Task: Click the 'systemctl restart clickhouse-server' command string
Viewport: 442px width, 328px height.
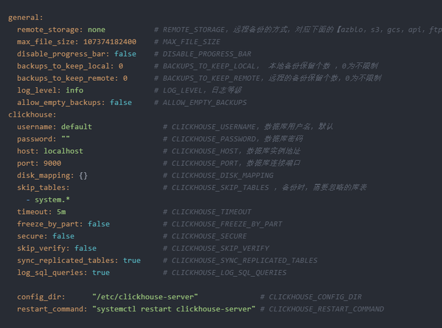Action: [174, 309]
